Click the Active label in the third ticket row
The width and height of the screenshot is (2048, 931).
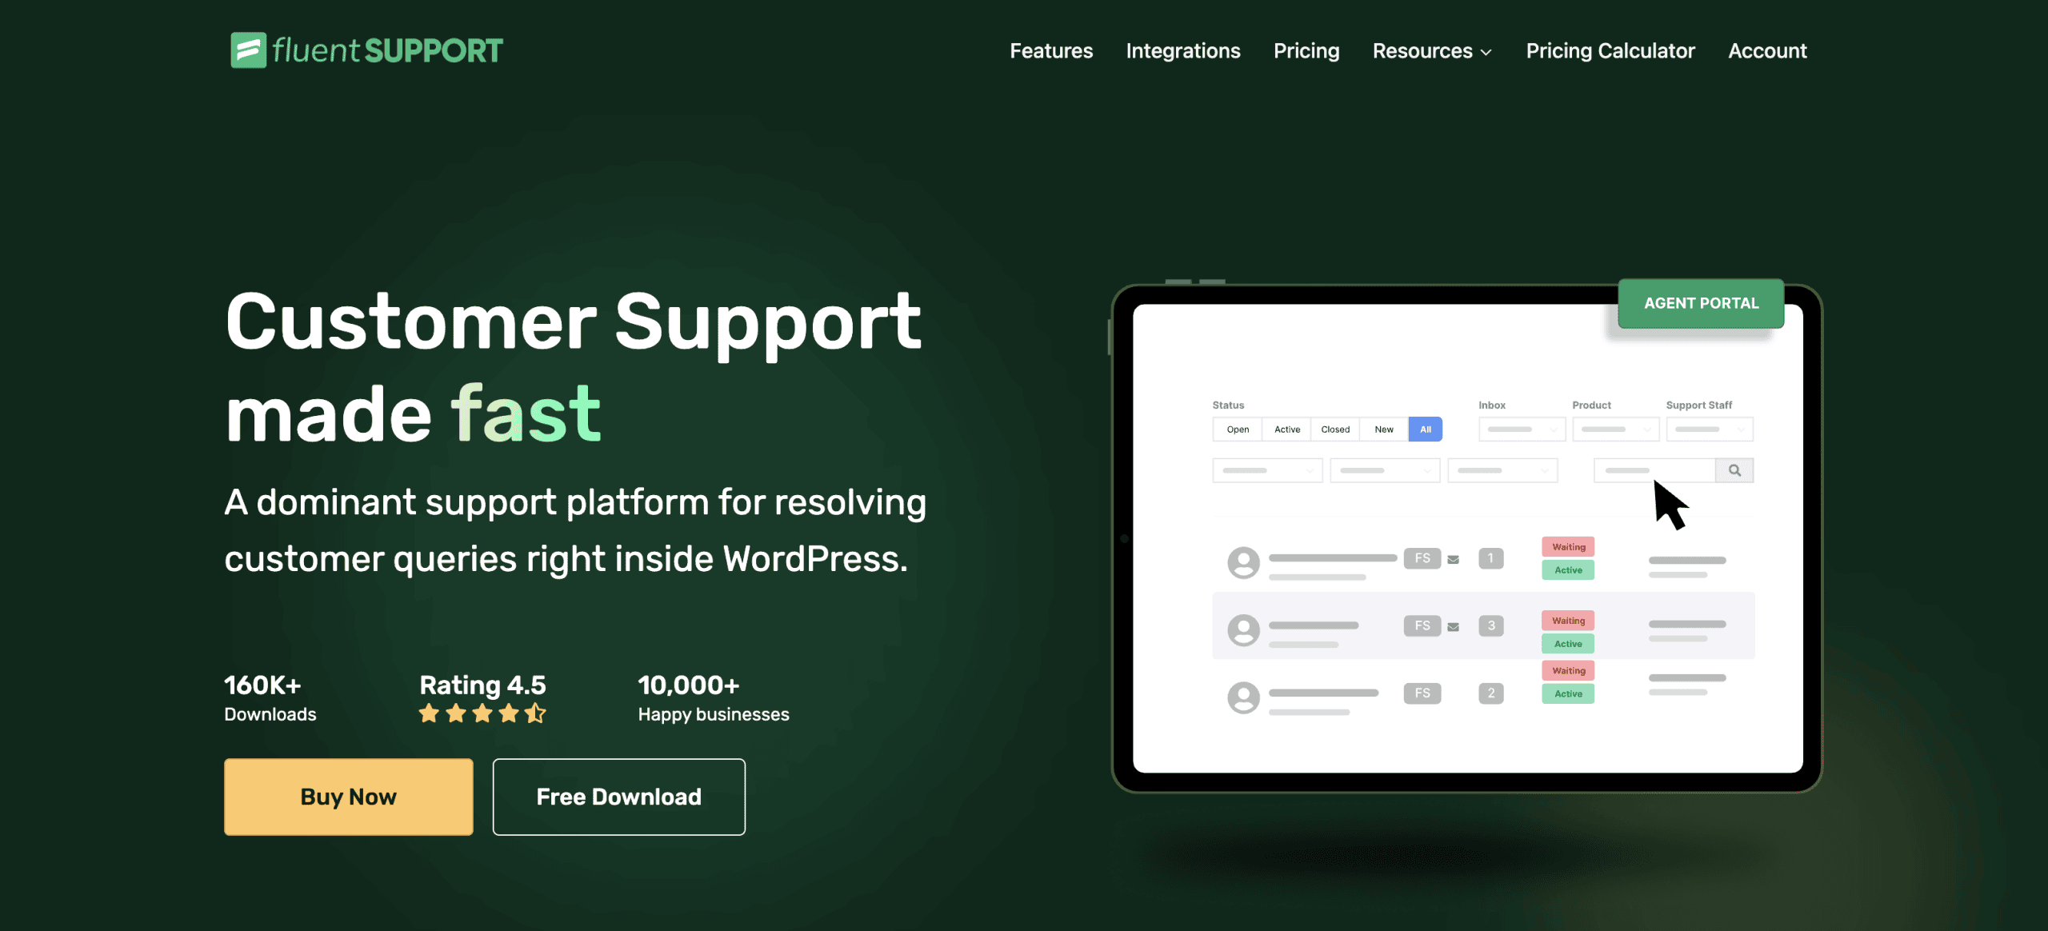[x=1568, y=694]
